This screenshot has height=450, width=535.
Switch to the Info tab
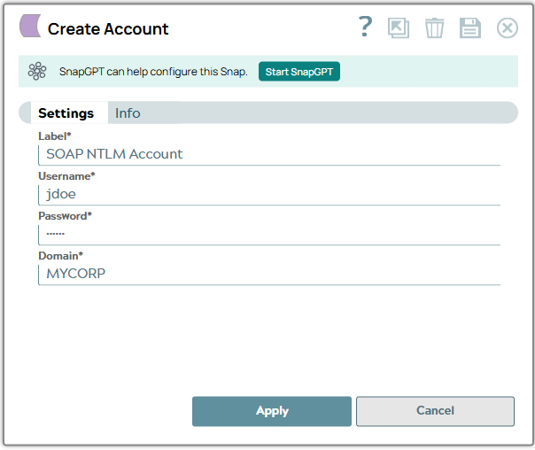click(128, 113)
